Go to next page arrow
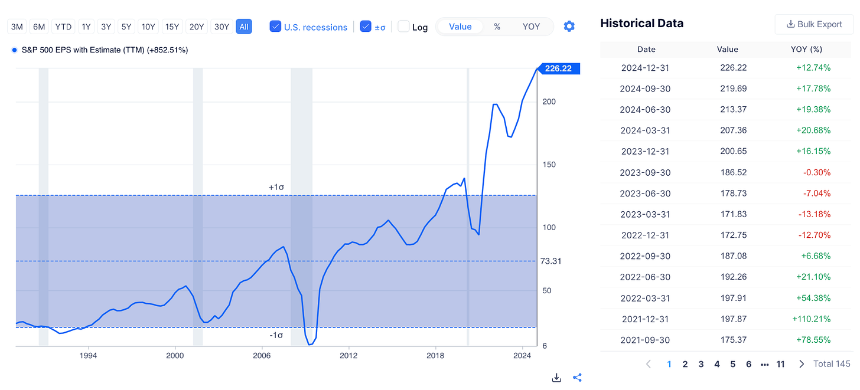The width and height of the screenshot is (860, 390). click(801, 364)
